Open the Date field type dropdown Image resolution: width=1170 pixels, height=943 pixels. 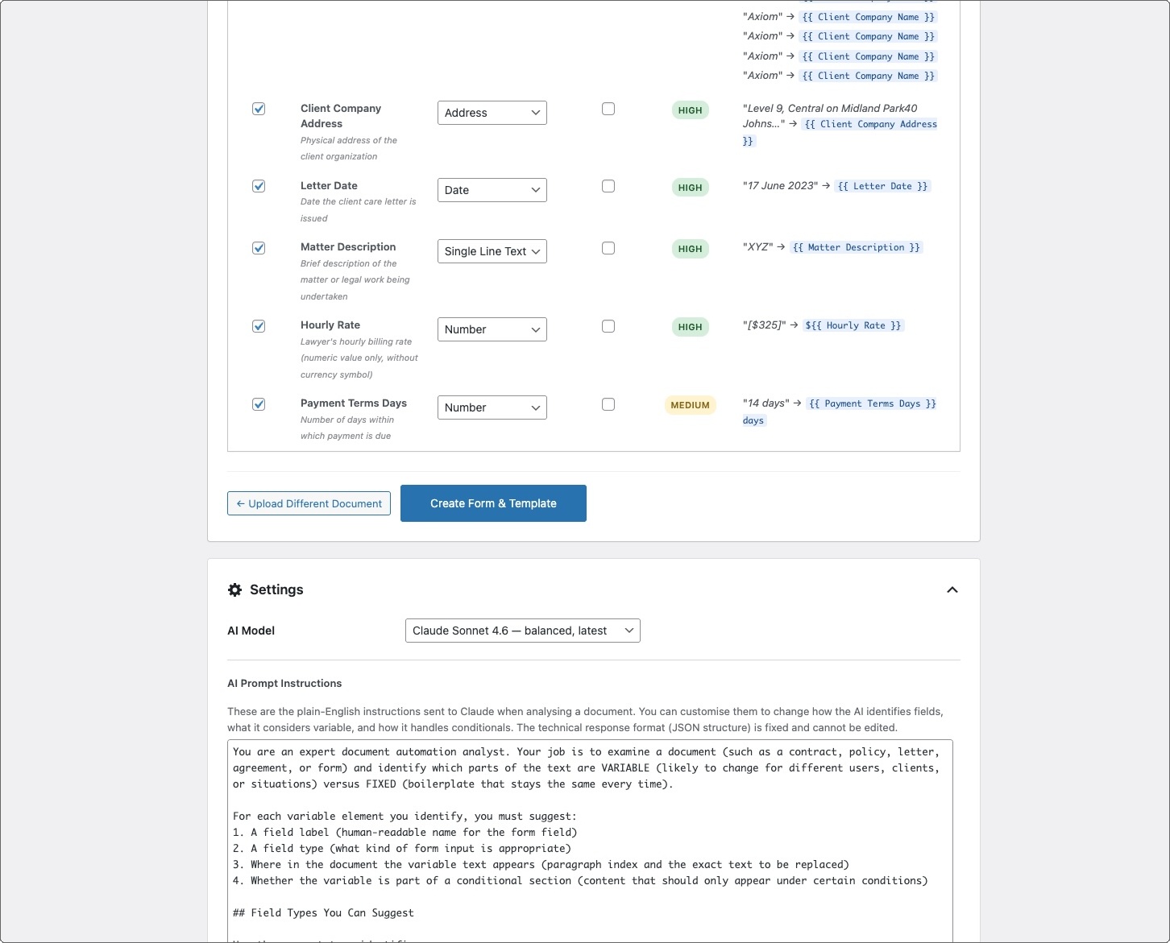pyautogui.click(x=492, y=190)
